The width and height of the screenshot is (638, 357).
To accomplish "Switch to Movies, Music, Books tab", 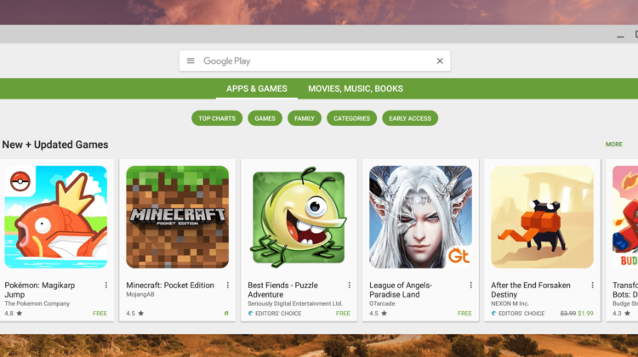I will (356, 89).
